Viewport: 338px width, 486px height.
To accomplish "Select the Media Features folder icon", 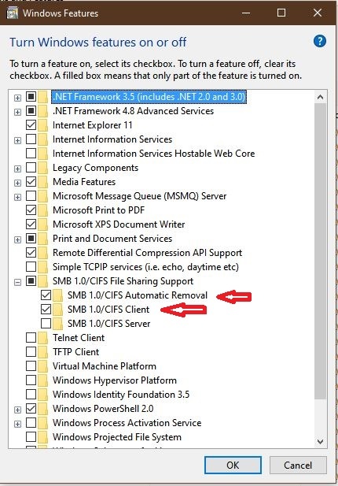I will (x=43, y=182).
